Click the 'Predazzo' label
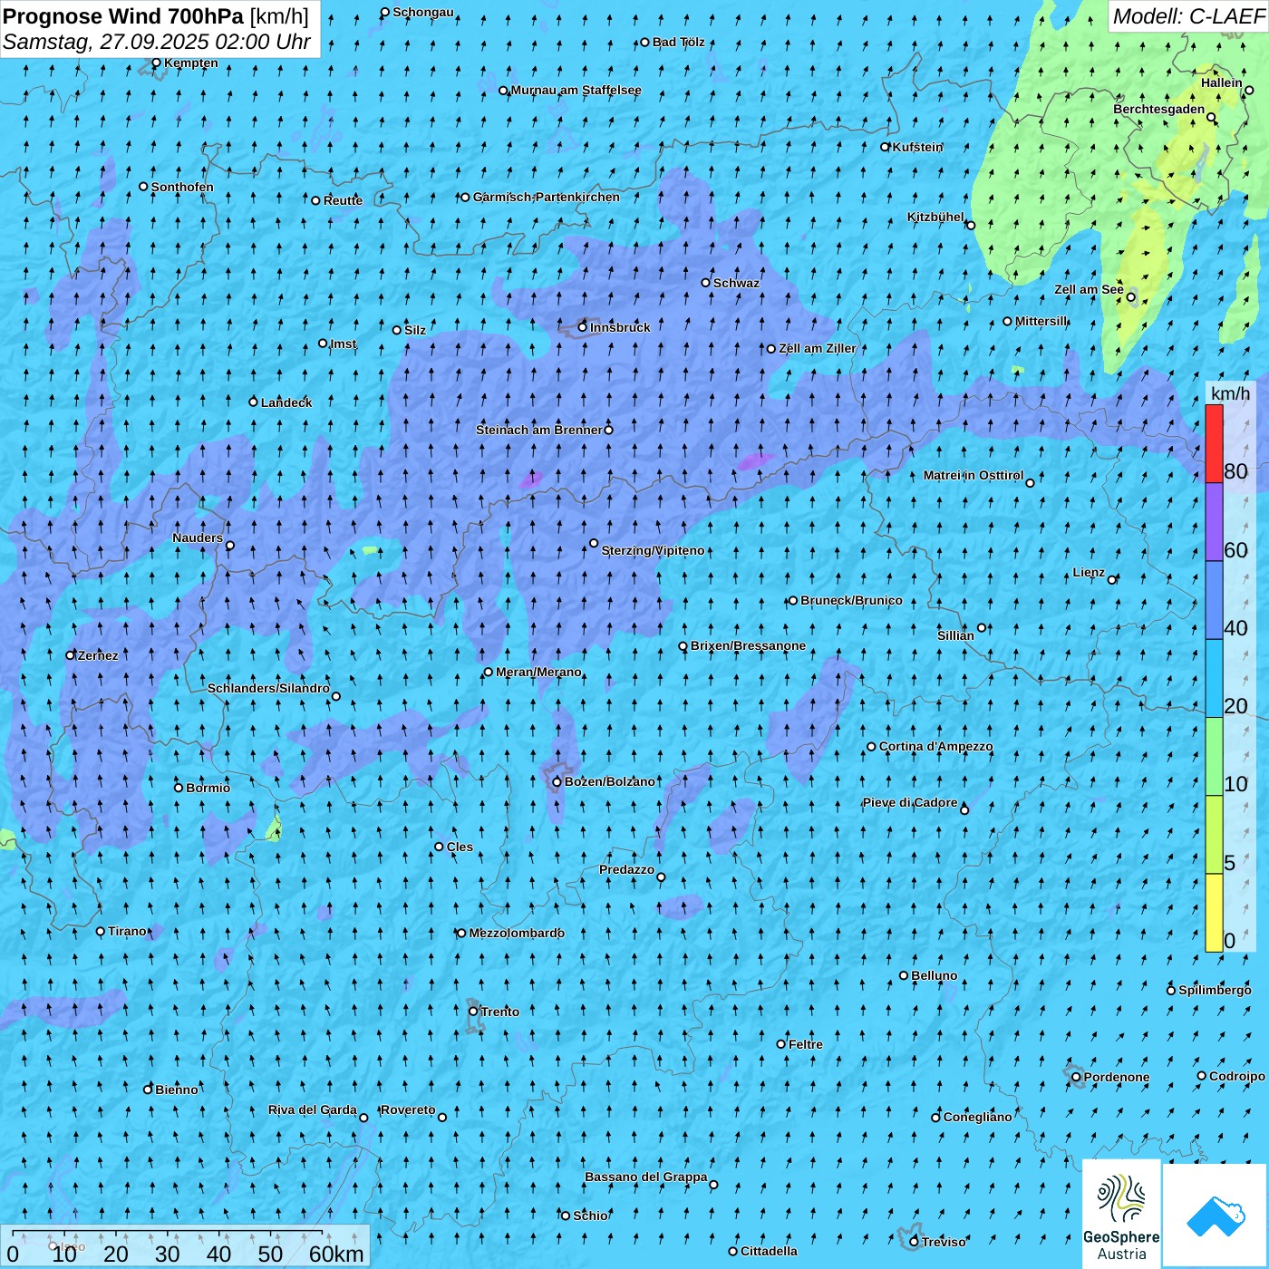The width and height of the screenshot is (1269, 1269). coord(626,869)
